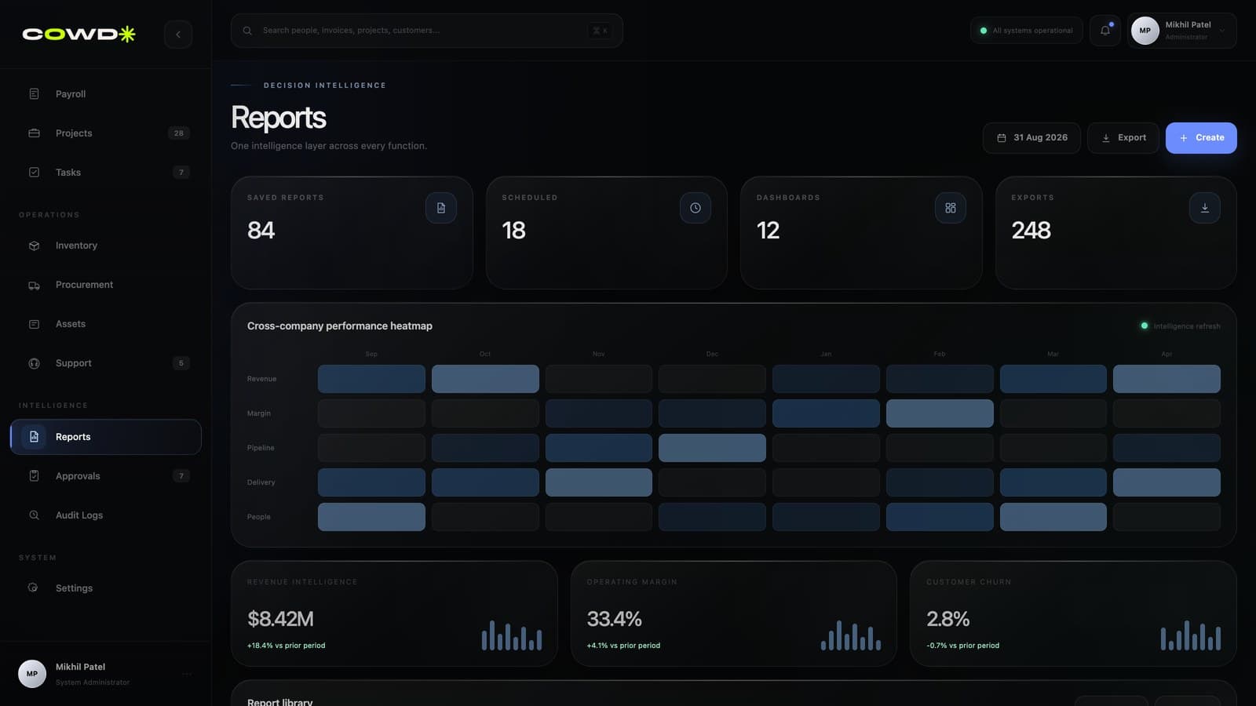Click the Export button
The height and width of the screenshot is (706, 1256).
[1123, 138]
